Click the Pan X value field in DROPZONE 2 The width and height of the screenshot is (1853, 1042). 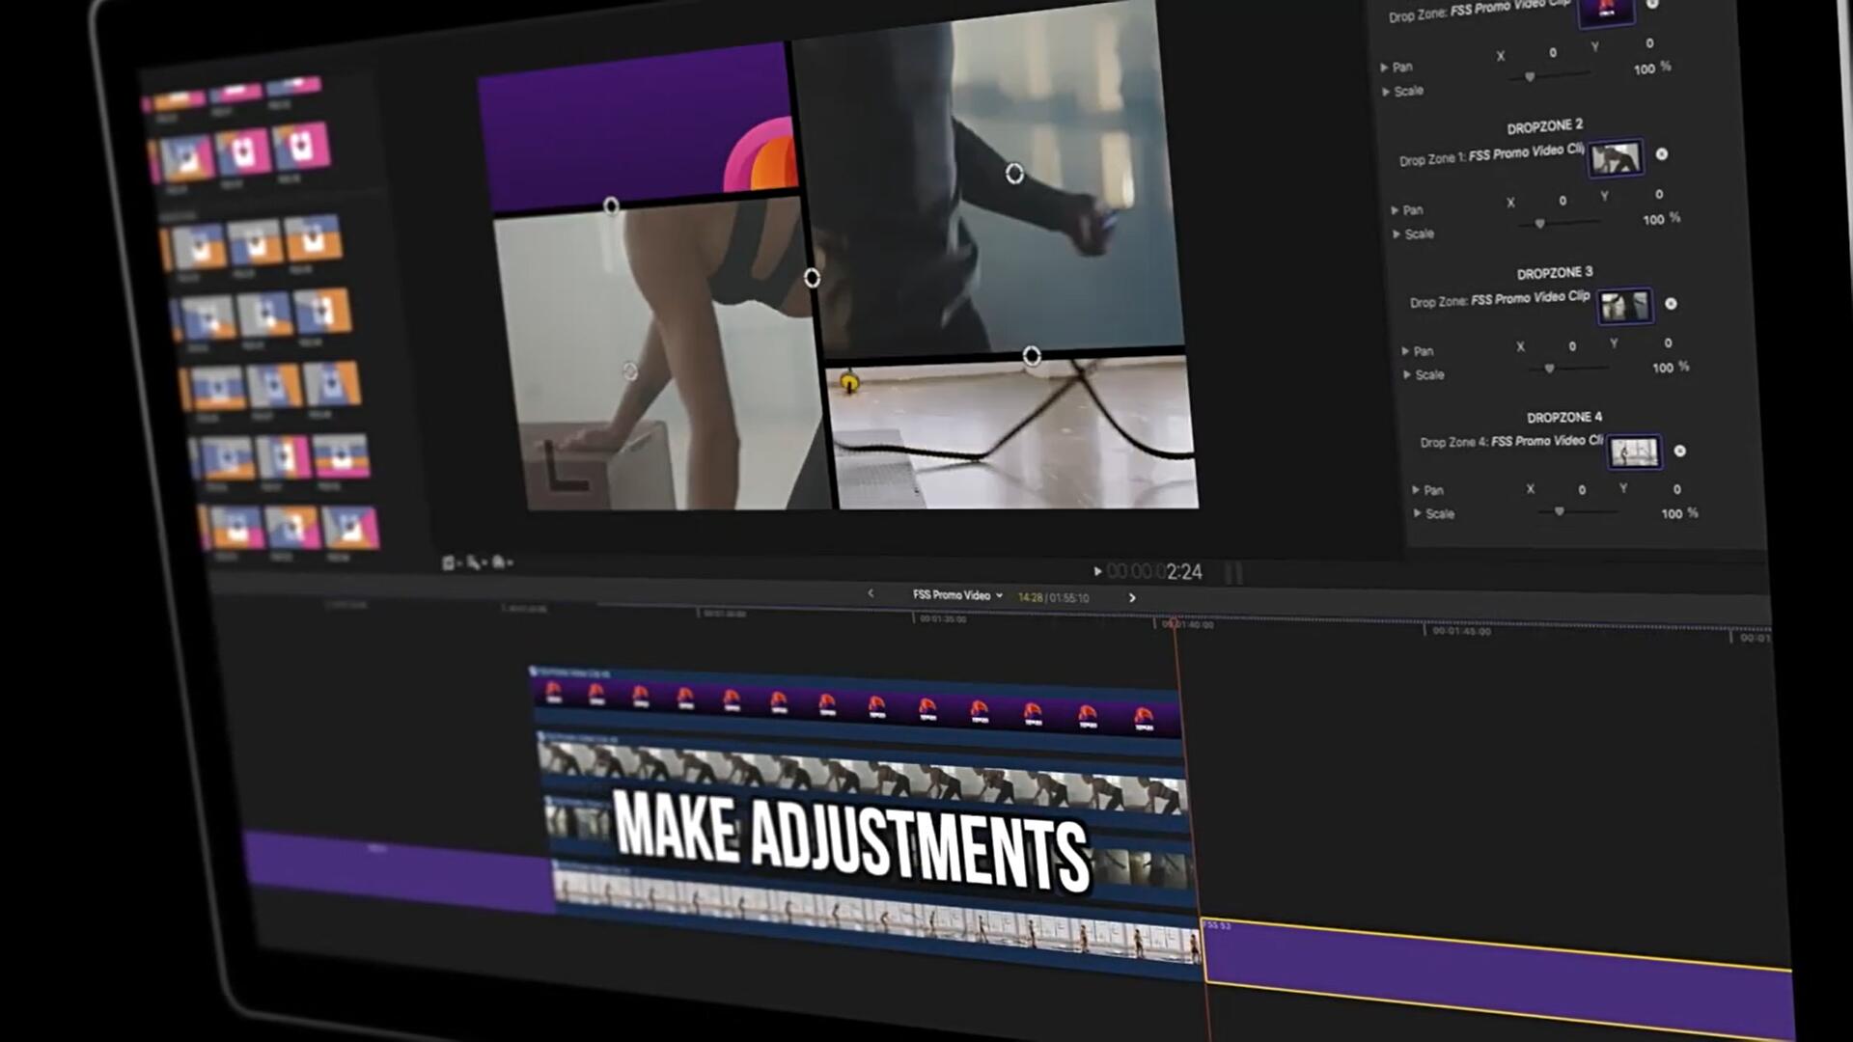pyautogui.click(x=1563, y=201)
